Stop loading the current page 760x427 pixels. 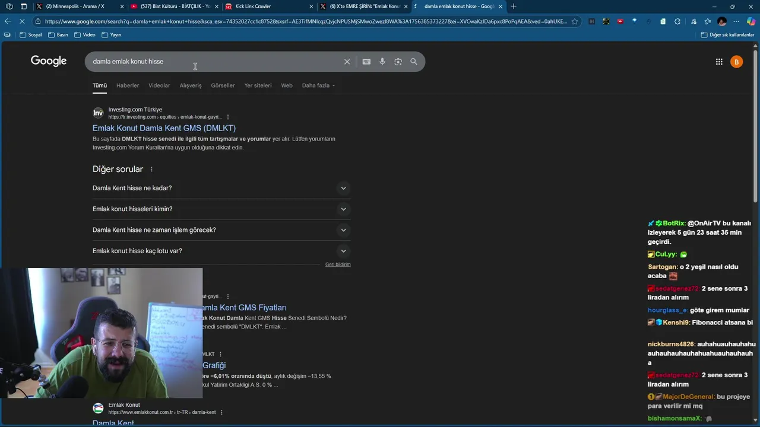click(22, 21)
